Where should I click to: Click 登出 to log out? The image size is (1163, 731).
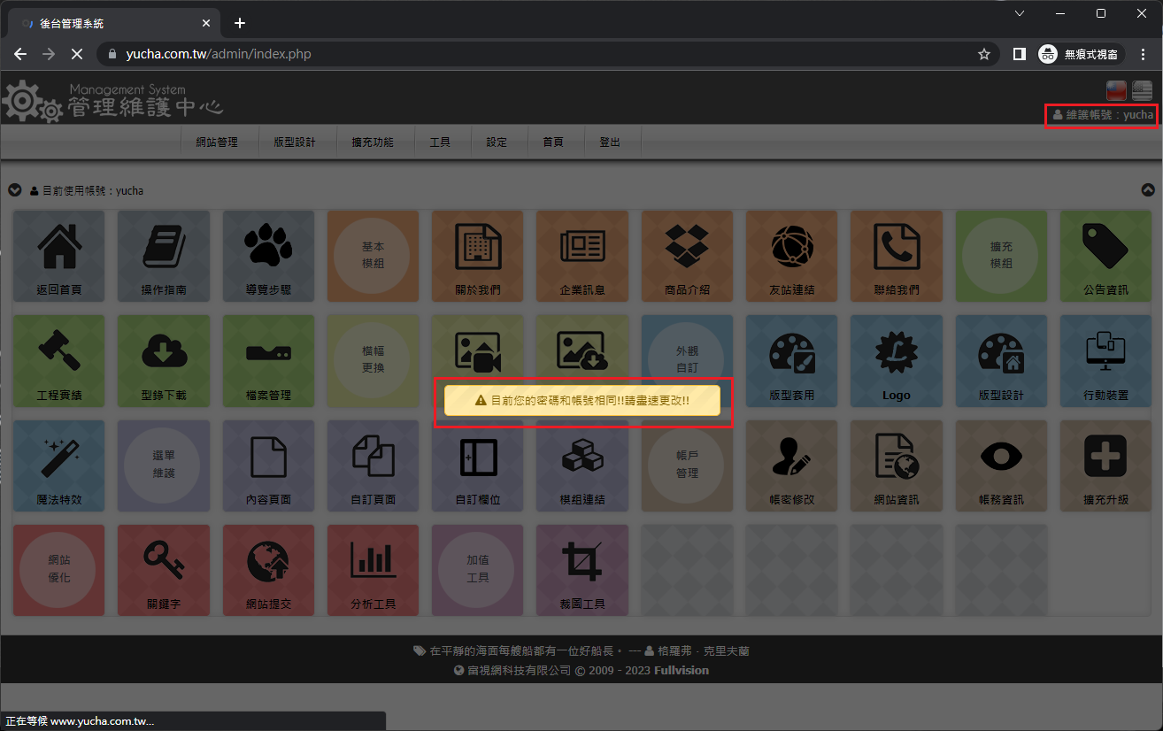pos(610,142)
